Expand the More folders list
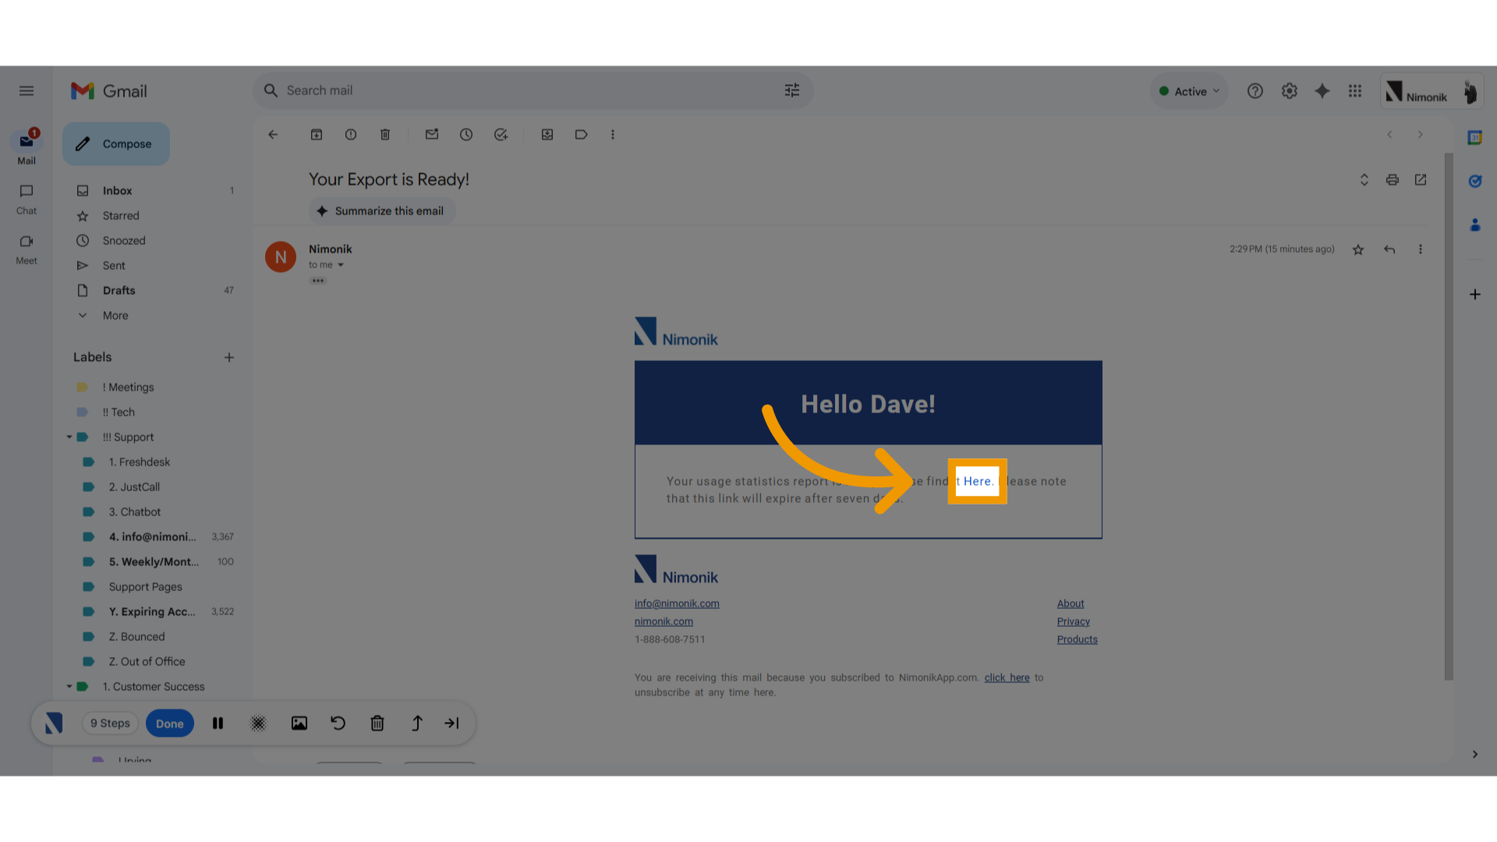The width and height of the screenshot is (1497, 842). click(115, 316)
